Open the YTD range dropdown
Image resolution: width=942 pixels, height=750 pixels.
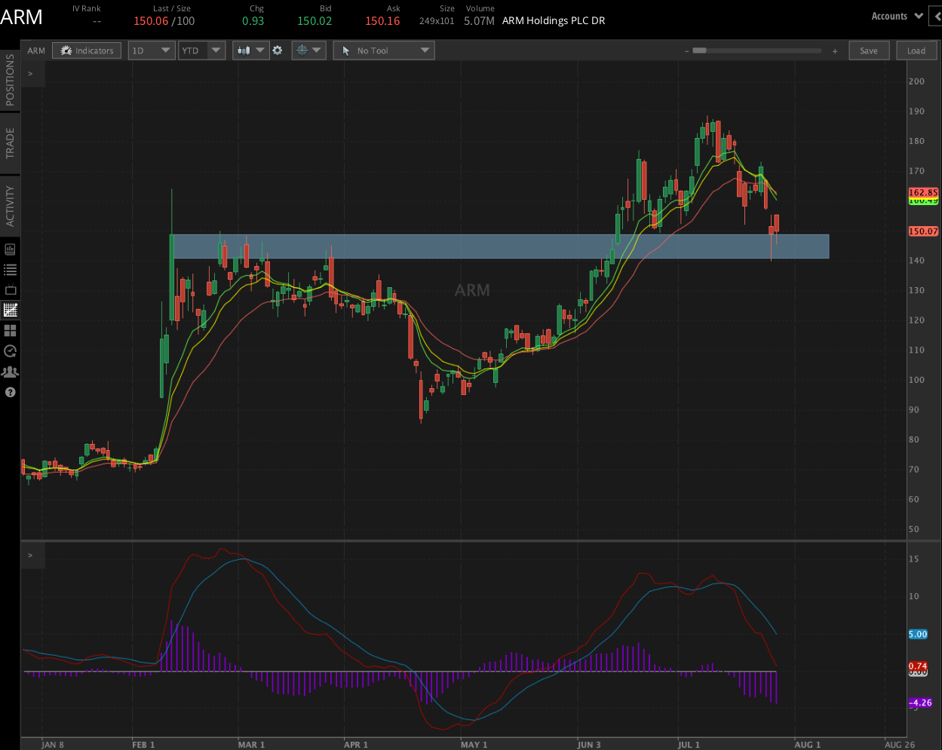201,51
